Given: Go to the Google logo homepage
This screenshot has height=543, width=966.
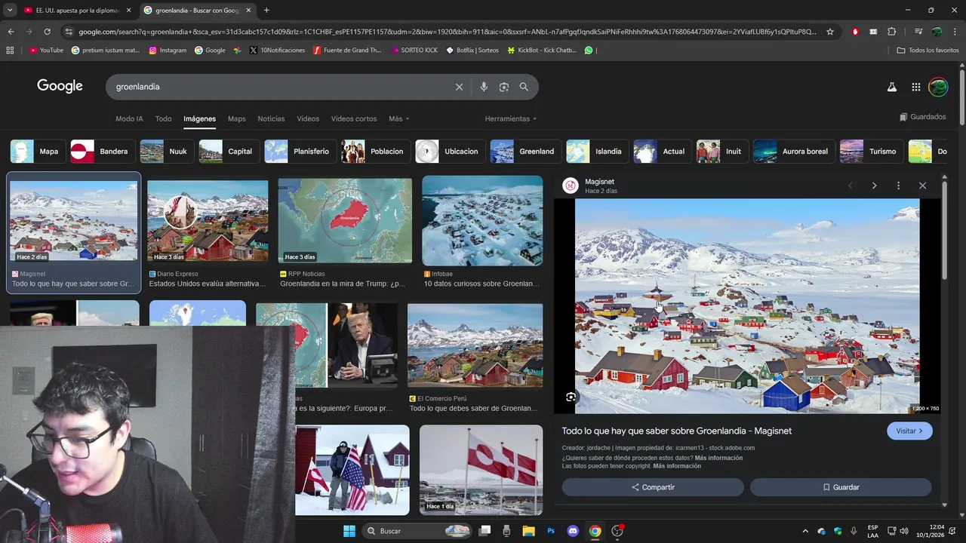Looking at the screenshot, I should (60, 86).
